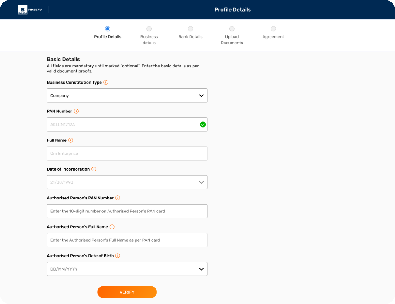395x304 pixels.
Task: Click info icon next to Full Name label
Action: [70, 140]
